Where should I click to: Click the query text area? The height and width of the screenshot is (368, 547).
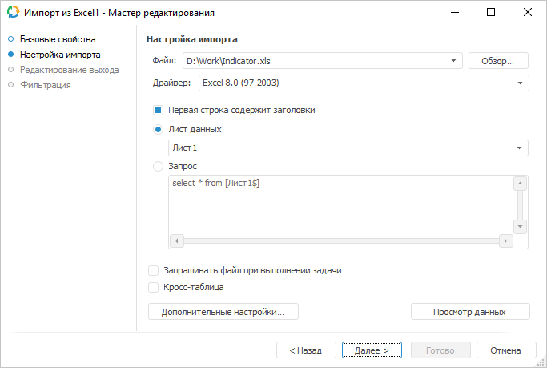[x=340, y=204]
